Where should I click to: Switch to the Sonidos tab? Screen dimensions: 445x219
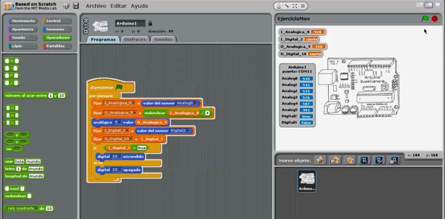163,39
